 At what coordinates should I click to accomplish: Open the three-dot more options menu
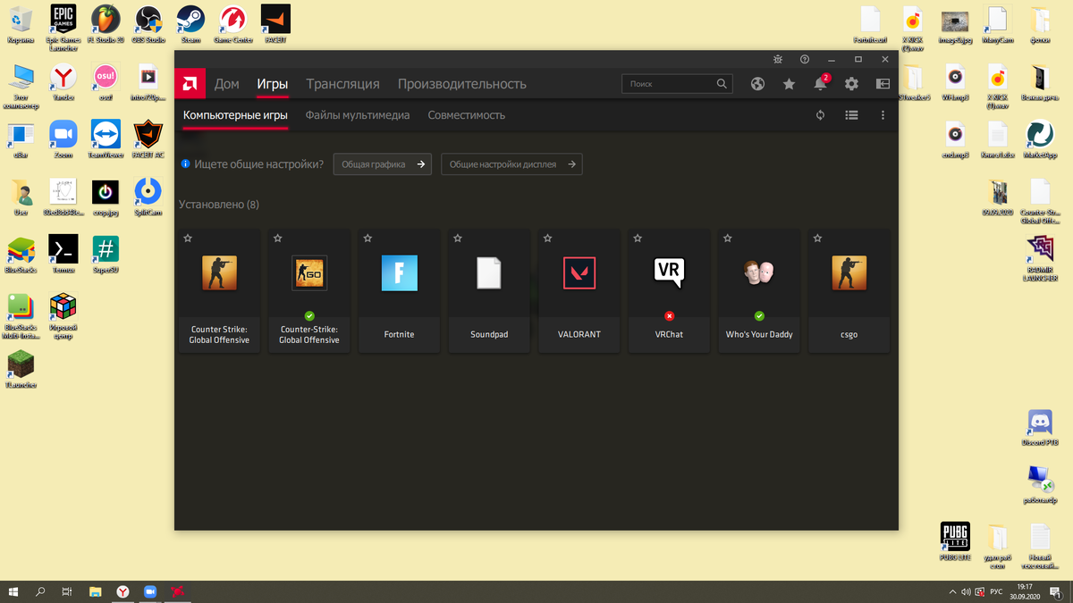pyautogui.click(x=883, y=115)
